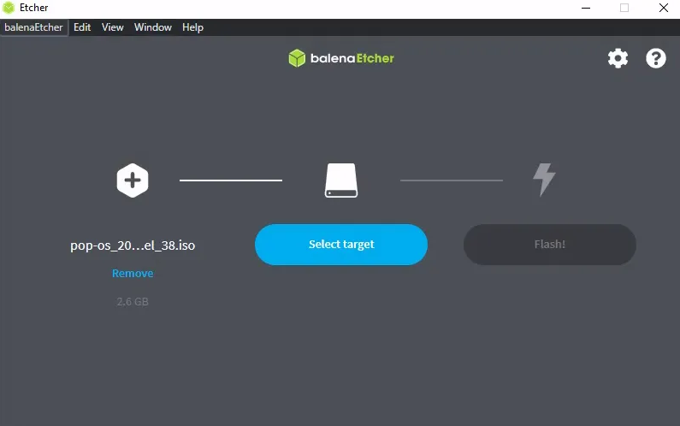The image size is (680, 426).
Task: Open the Edit menu
Action: click(82, 27)
